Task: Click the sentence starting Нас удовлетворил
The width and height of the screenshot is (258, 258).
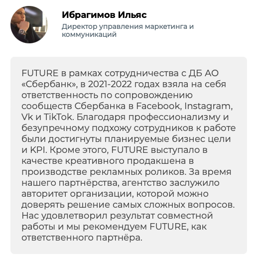Action: click(117, 227)
